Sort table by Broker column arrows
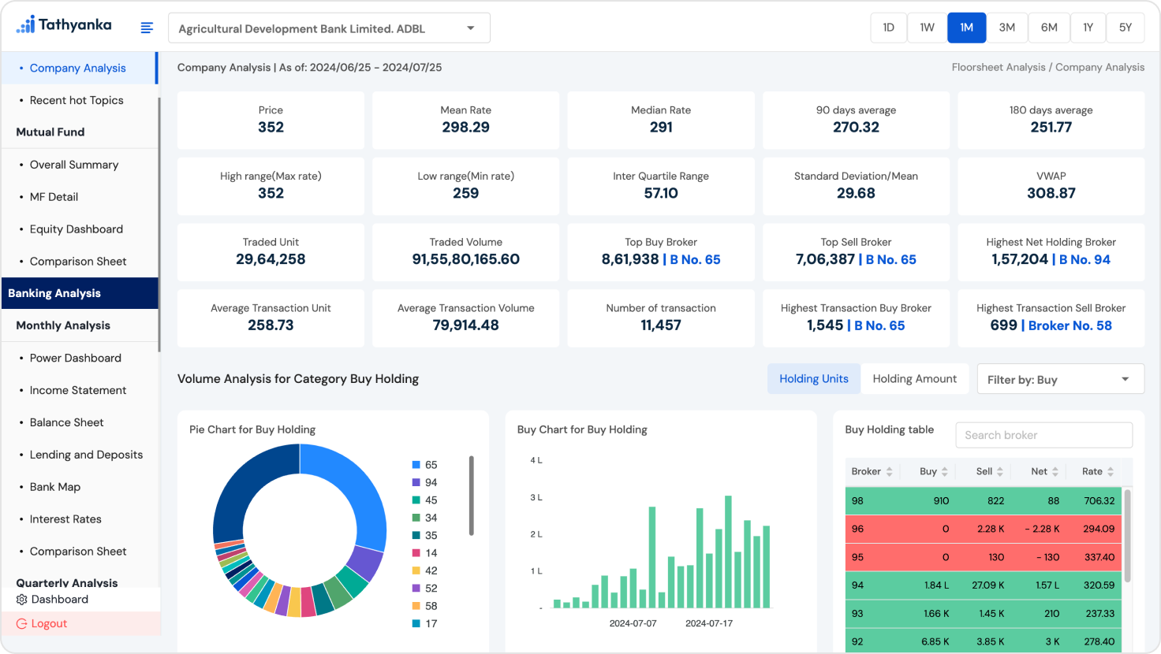Image resolution: width=1161 pixels, height=654 pixels. (889, 472)
